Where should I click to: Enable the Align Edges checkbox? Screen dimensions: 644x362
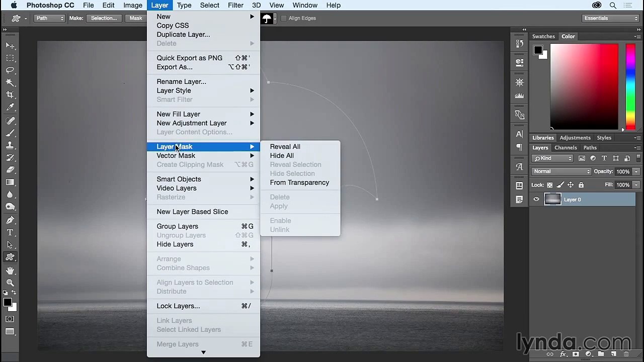point(284,18)
